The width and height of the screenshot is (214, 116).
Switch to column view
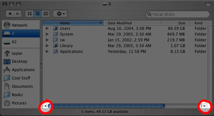(46, 14)
